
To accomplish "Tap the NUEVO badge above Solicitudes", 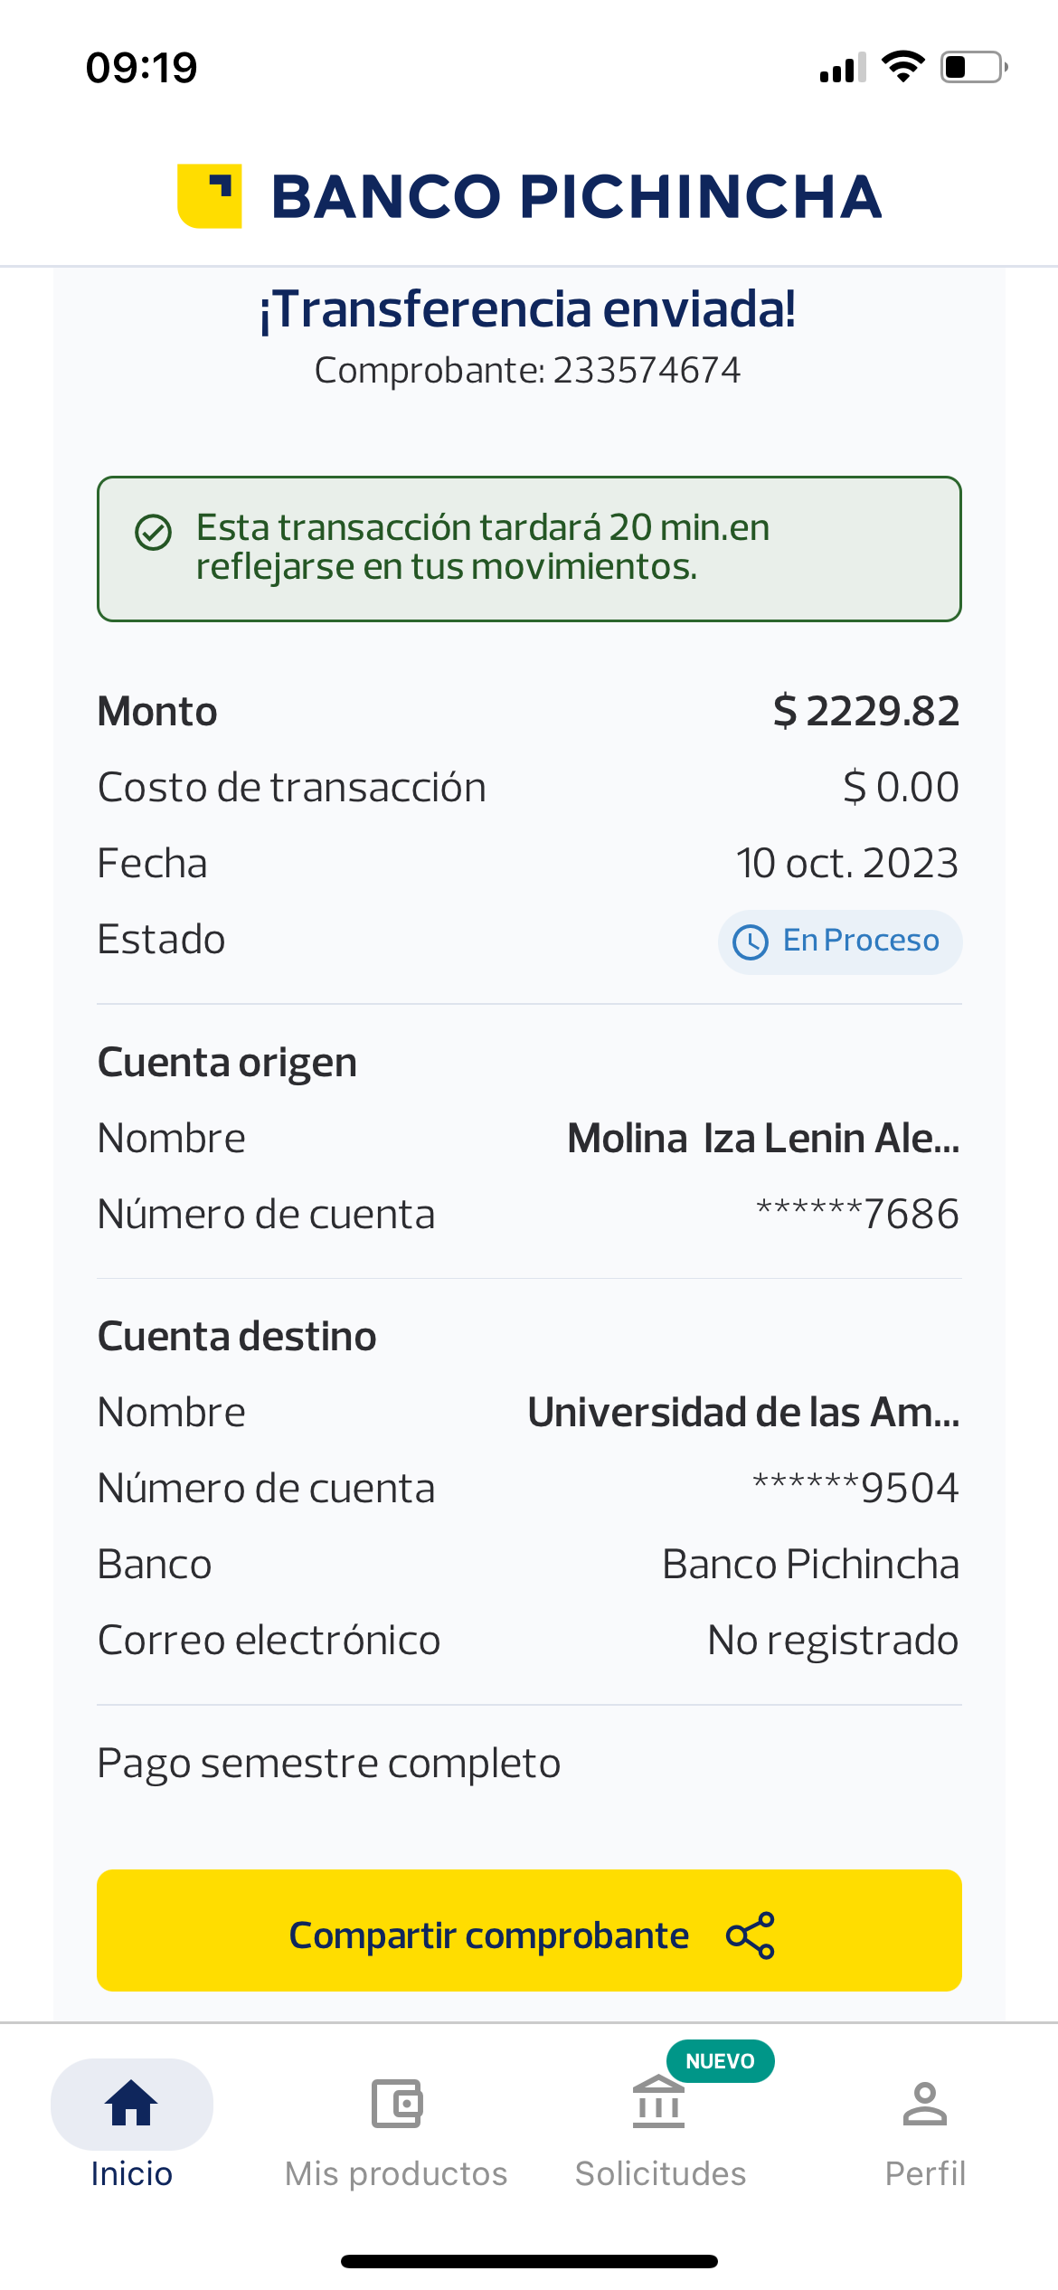I will pos(720,2061).
